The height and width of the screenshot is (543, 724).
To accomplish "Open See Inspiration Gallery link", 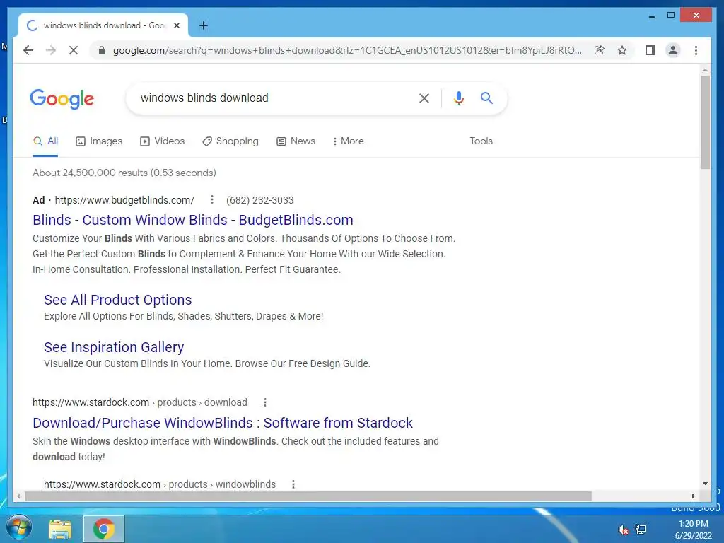I will [x=114, y=347].
